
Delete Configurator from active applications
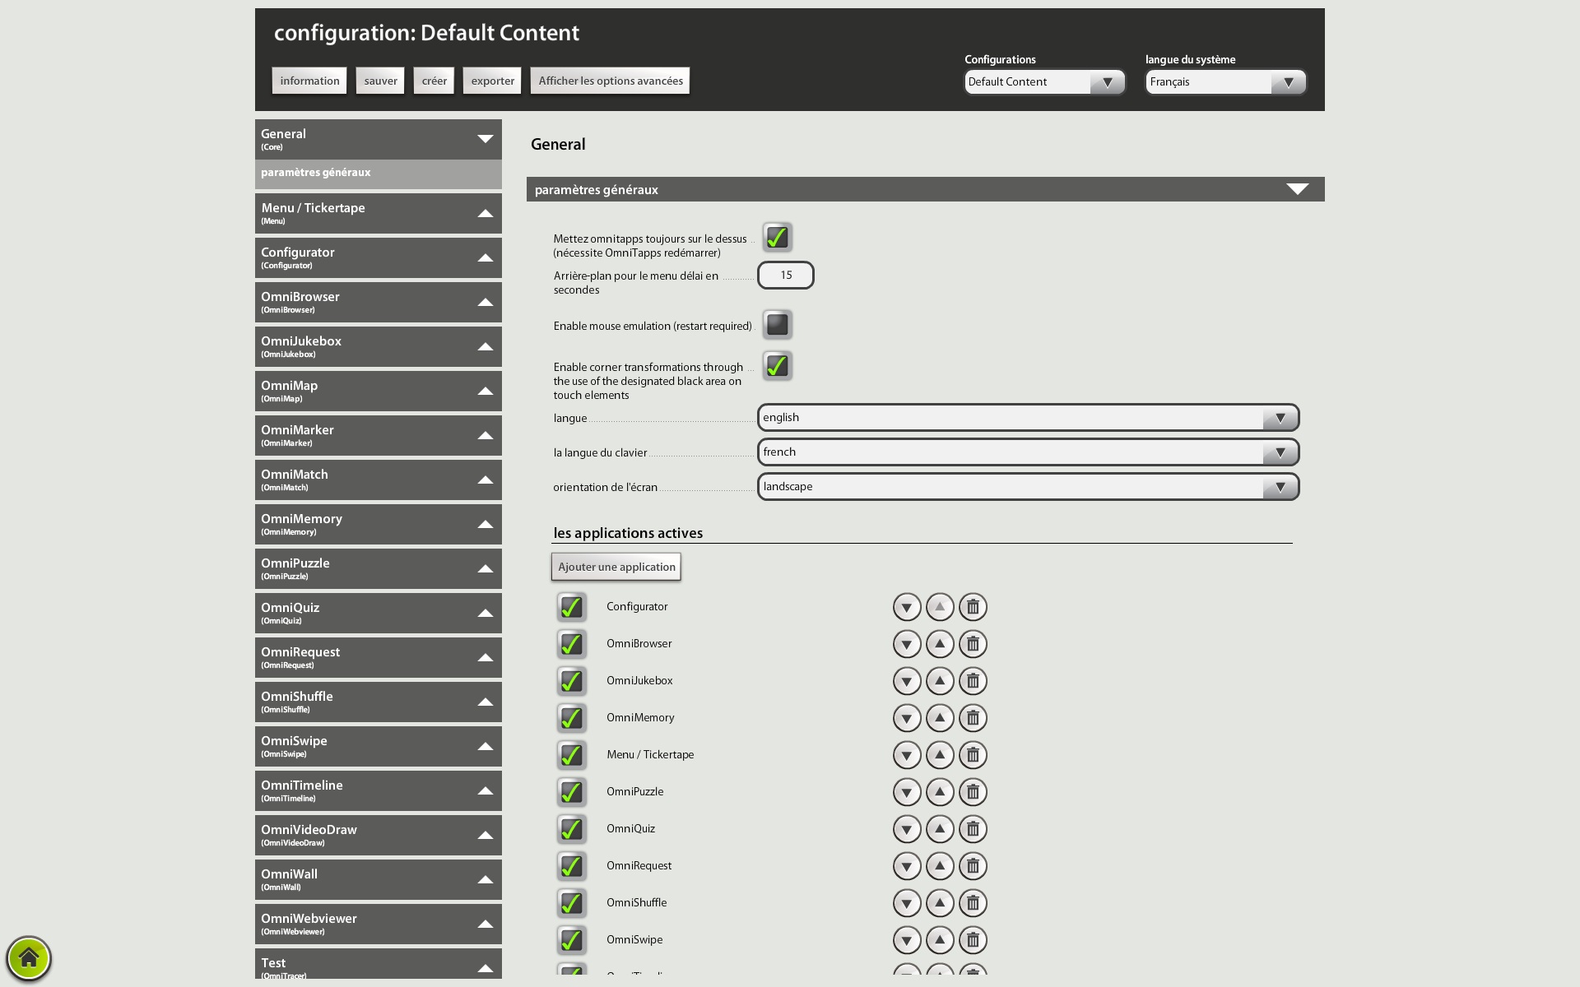[x=973, y=607]
